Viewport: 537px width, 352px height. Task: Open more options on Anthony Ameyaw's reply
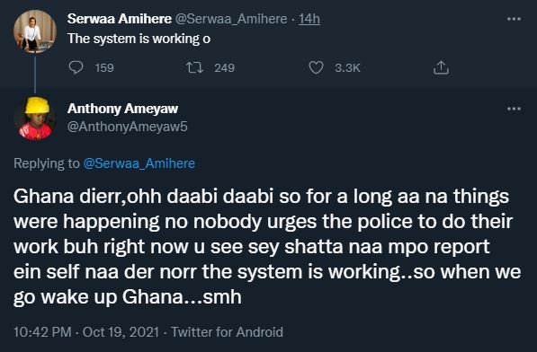point(514,109)
